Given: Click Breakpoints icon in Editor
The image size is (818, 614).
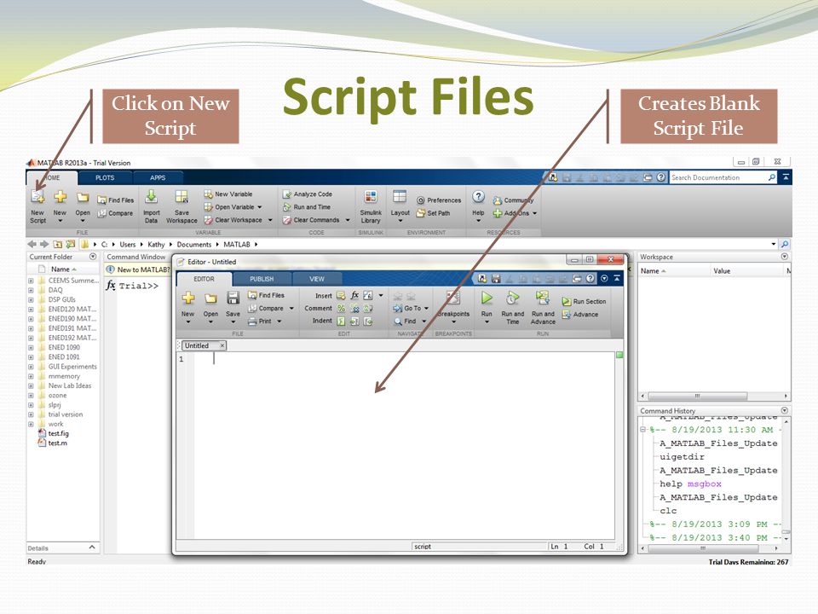Looking at the screenshot, I should (x=452, y=298).
